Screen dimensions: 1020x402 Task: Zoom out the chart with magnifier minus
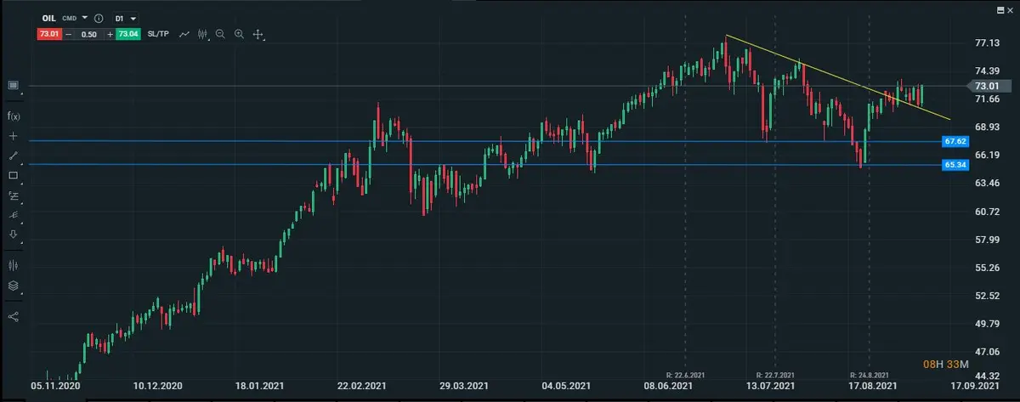pyautogui.click(x=221, y=34)
